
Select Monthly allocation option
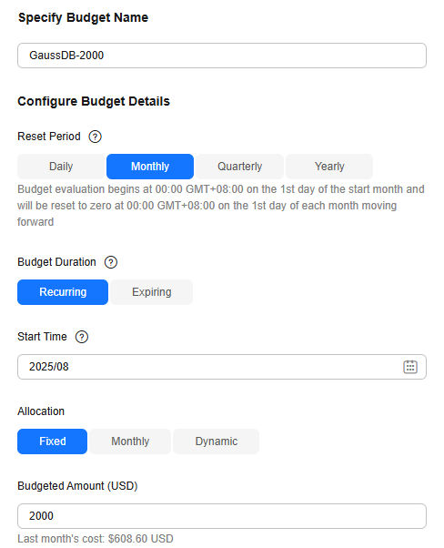pos(130,441)
